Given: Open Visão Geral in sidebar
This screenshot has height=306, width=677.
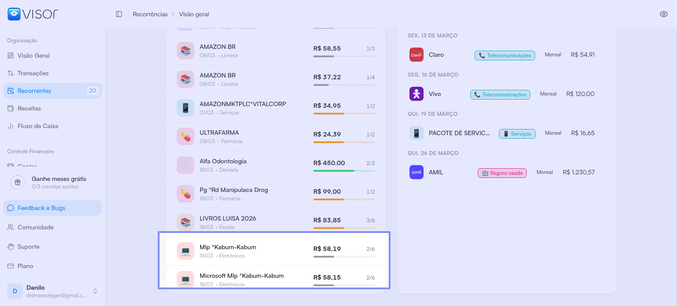Looking at the screenshot, I should 33,55.
